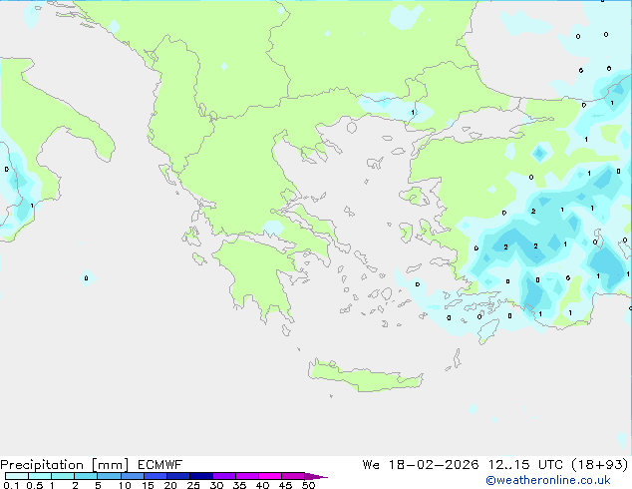Click the 2–5 mm legend swatch
Viewport: 632px width, 489px height.
point(86,476)
